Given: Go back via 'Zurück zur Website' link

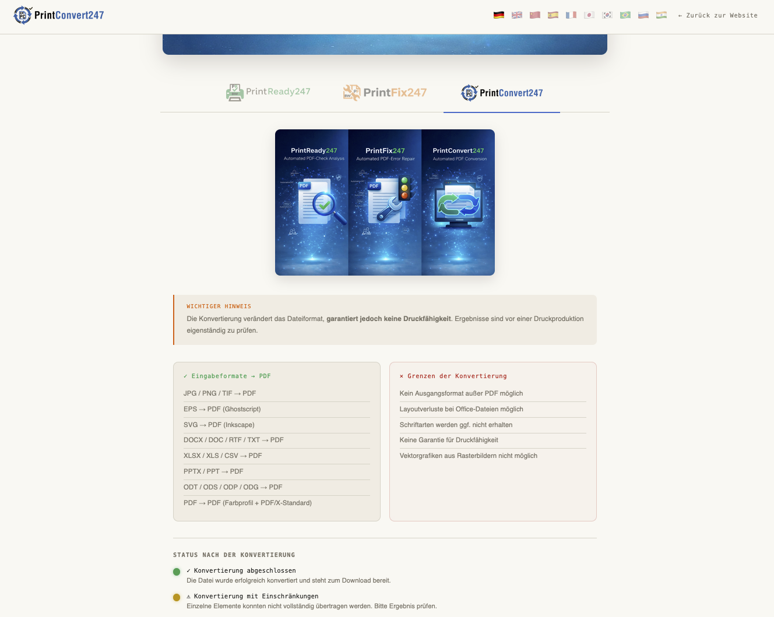Looking at the screenshot, I should click(717, 16).
